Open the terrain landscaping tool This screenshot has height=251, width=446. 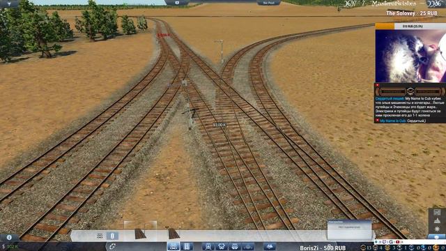[270, 246]
